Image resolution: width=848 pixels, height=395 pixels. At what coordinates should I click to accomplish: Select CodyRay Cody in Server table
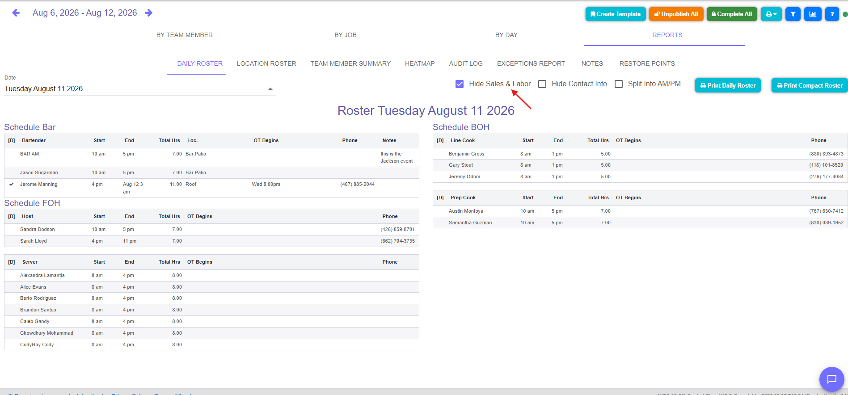(x=37, y=345)
